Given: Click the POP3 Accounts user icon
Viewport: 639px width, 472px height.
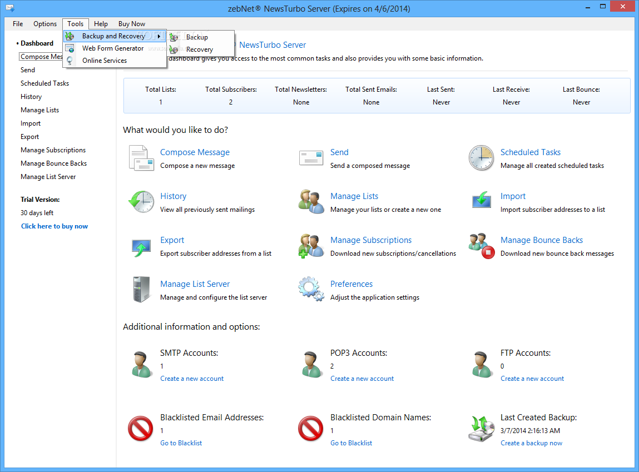Looking at the screenshot, I should [311, 365].
